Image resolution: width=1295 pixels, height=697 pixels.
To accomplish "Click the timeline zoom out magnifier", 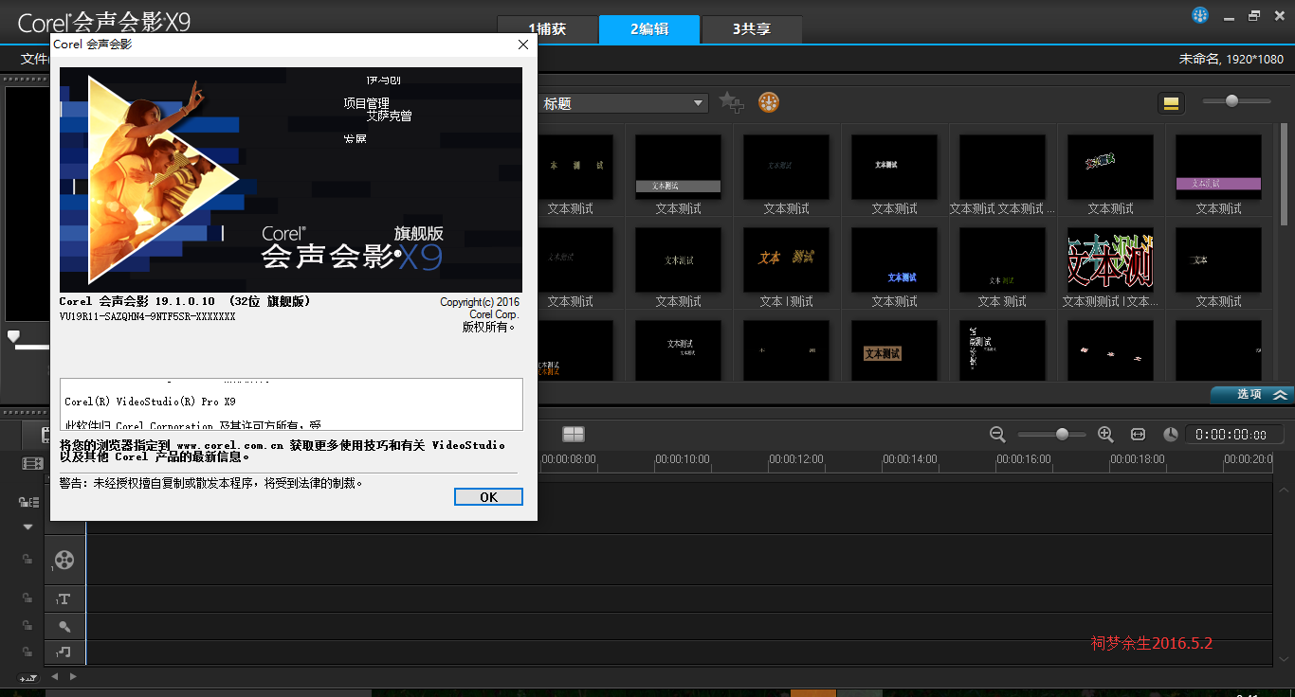I will point(997,434).
